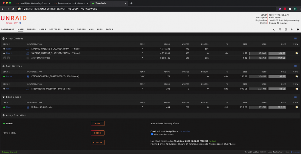Click the purple browser extension icon

[280, 9]
